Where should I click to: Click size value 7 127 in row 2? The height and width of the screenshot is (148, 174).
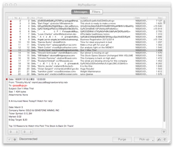(x=159, y=21)
